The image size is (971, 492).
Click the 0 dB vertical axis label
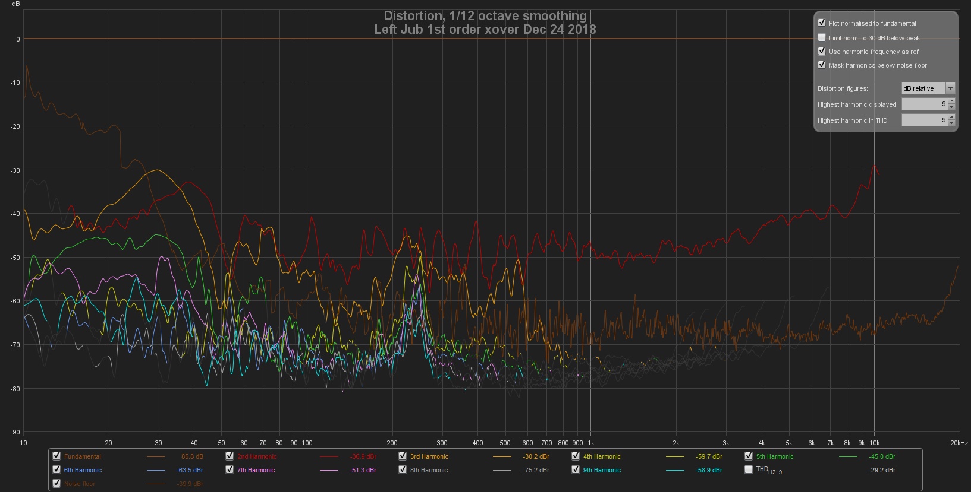coord(18,39)
